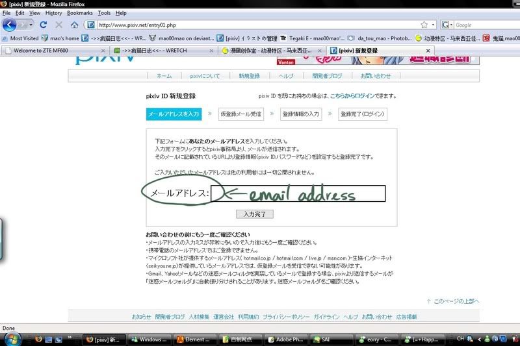This screenshot has height=346, width=520.
Task: Click the Firefox quick launch icon in taskbar
Action: [38, 339]
